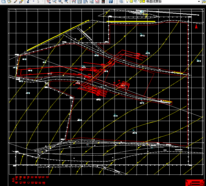Viewport: 206px width, 186px height.
Task: Select the Zoom Realtime magnifier
Action: [54, 2]
